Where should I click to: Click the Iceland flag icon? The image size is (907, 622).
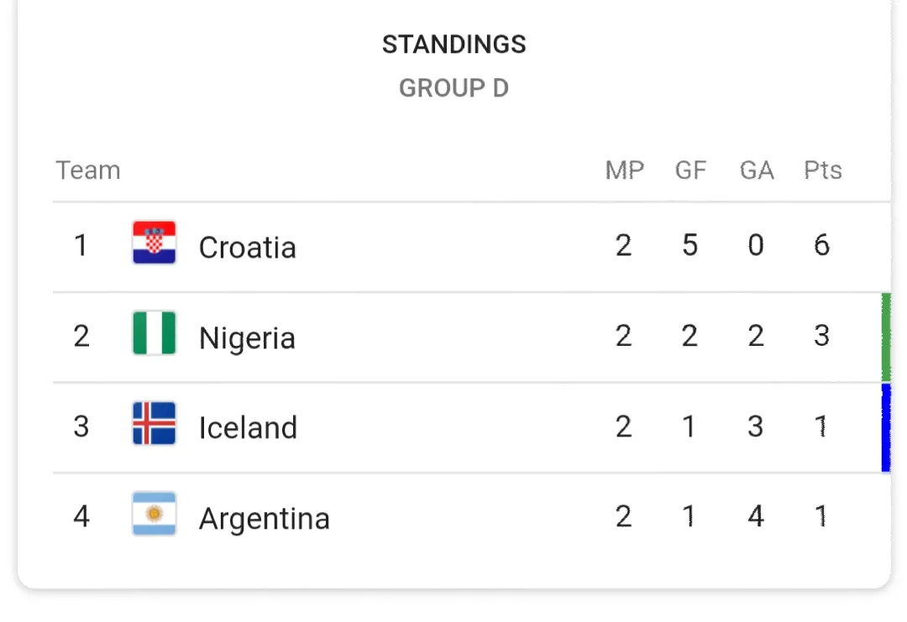(x=154, y=423)
